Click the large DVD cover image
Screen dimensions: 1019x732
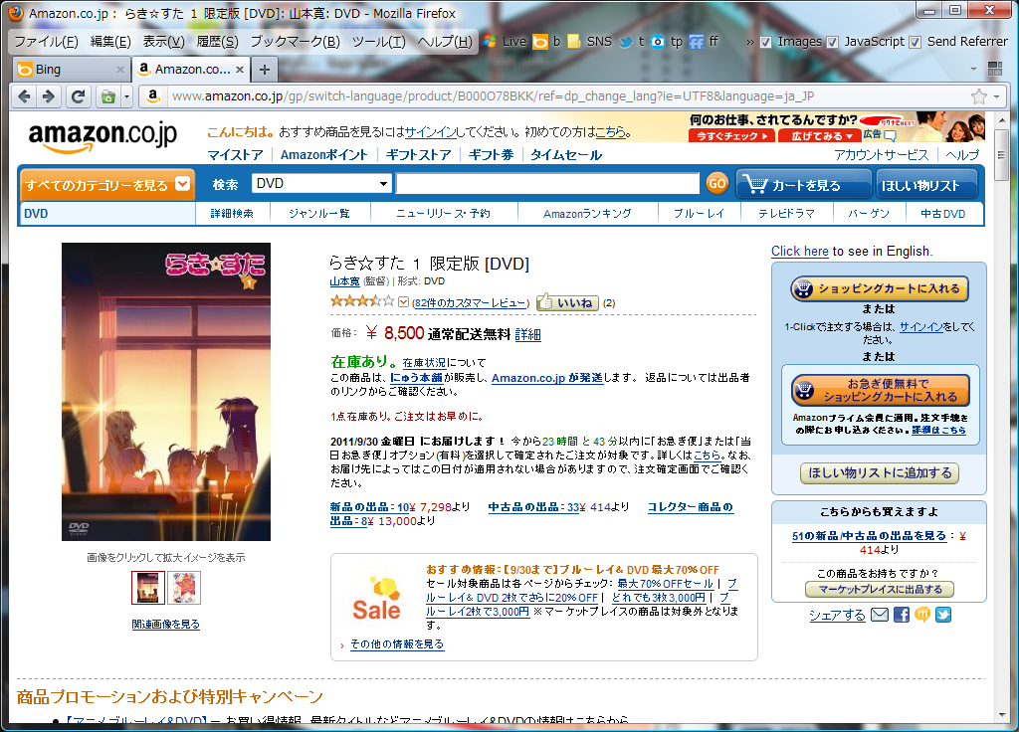coord(166,392)
